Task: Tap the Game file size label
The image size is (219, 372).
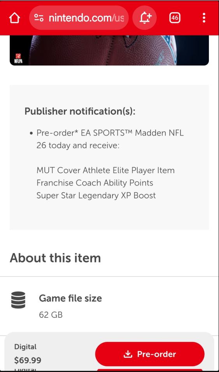Action: click(70, 298)
